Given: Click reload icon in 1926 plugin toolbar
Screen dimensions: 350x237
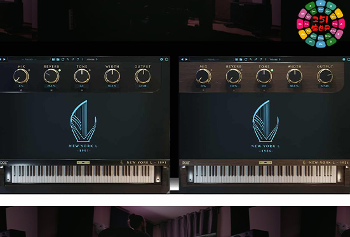Looking at the screenshot, I should point(246,60).
